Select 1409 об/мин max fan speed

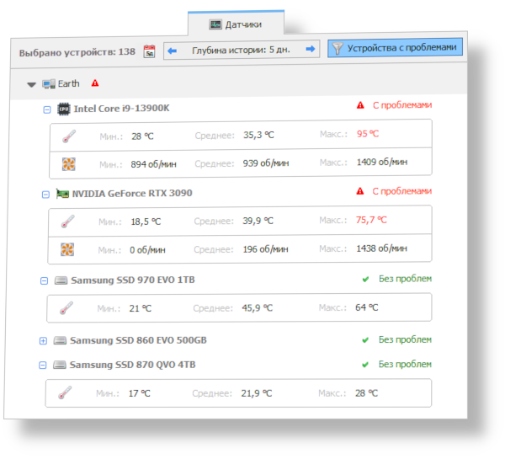pos(382,162)
